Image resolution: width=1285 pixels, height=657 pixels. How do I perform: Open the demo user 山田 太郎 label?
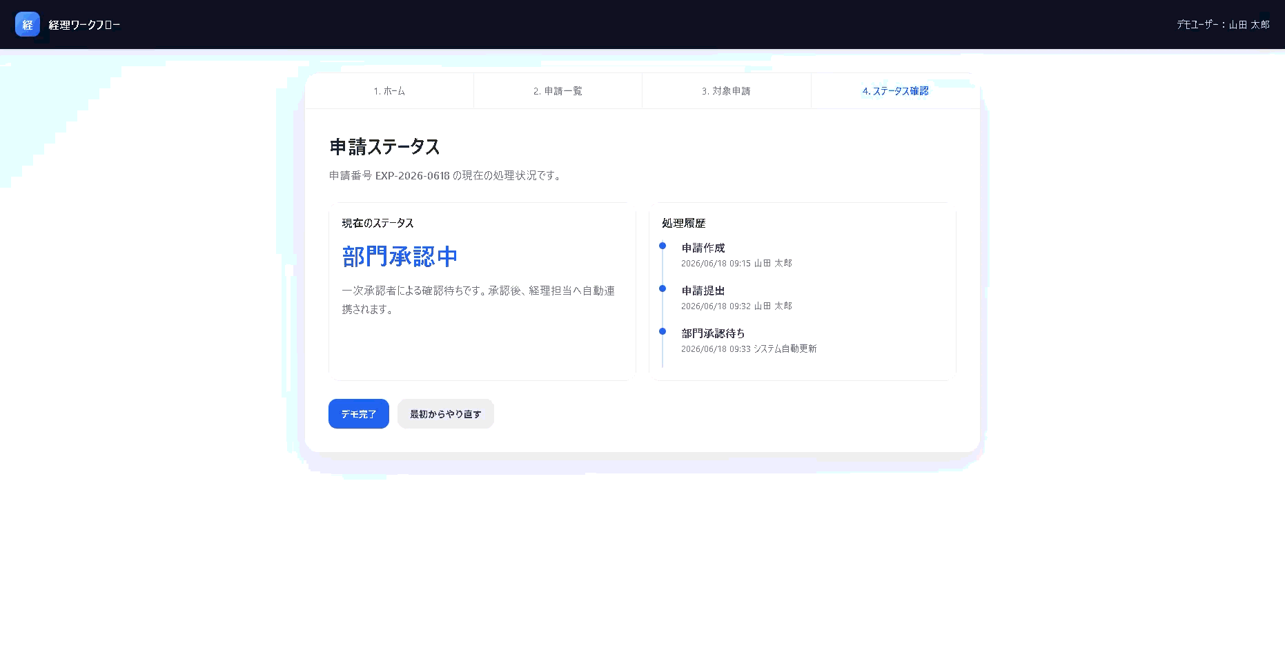1223,24
